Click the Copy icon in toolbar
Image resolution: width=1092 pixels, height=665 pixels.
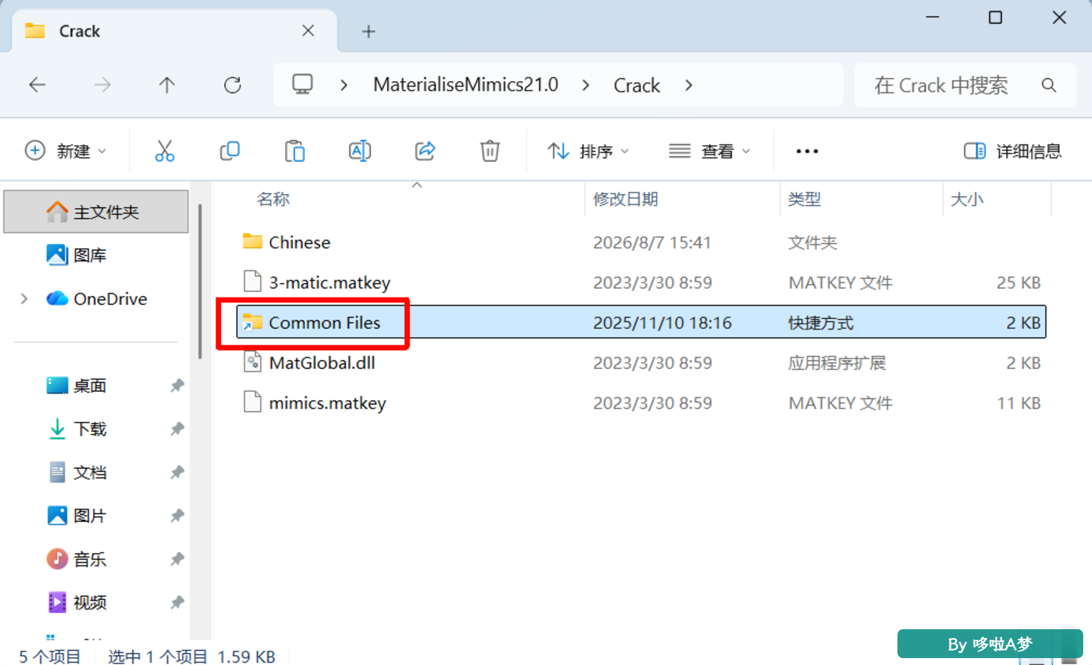230,151
